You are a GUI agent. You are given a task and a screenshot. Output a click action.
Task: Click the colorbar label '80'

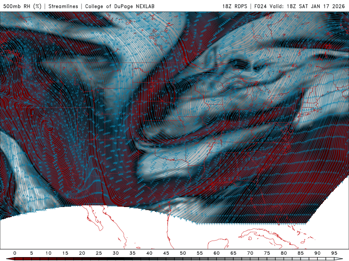pos(284,253)
